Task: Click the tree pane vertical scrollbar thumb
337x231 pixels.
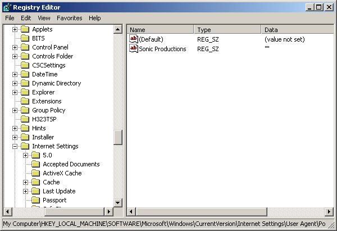Action: [x=117, y=137]
